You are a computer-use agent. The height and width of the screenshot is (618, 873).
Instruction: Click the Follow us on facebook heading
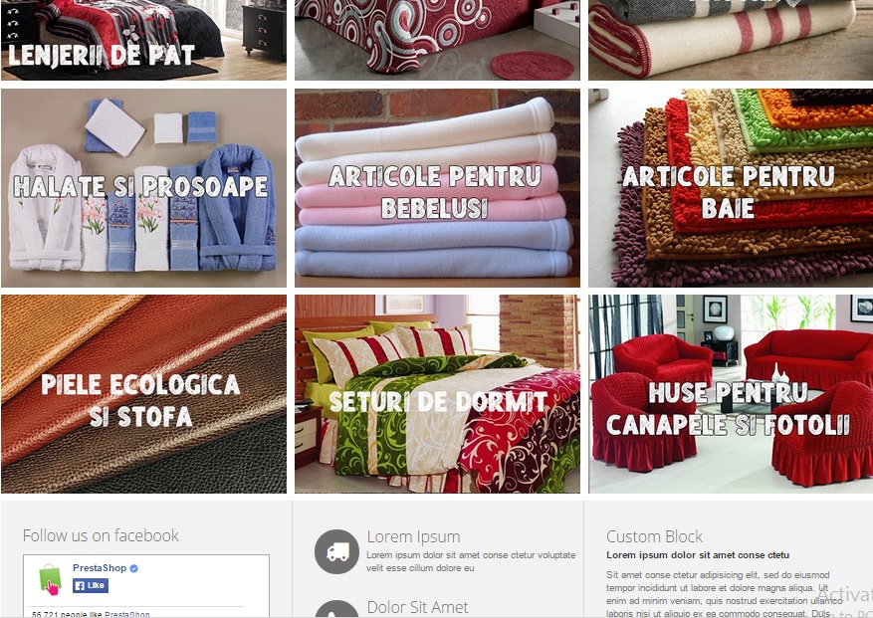[101, 535]
